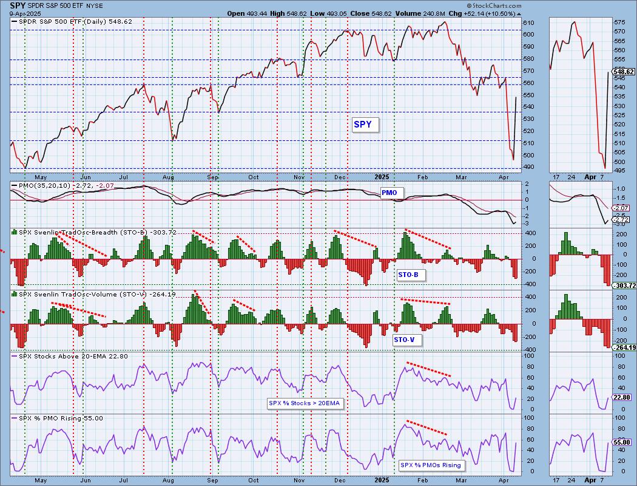637x486 pixels.
Task: Click purple line marker before % PMO Rising
Action: click(x=15, y=418)
